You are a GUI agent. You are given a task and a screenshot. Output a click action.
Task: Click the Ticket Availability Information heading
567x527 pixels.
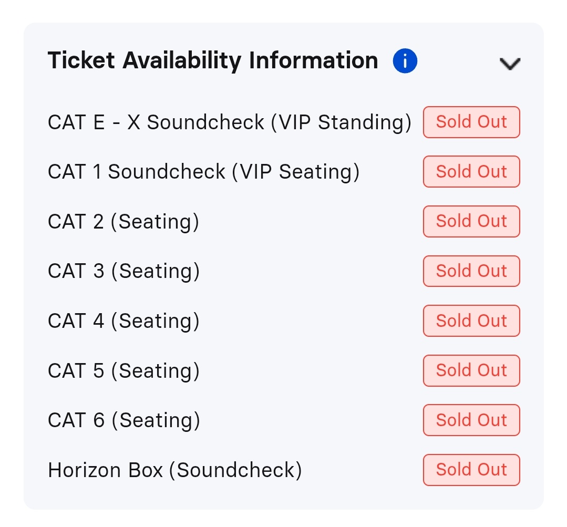[x=213, y=61]
